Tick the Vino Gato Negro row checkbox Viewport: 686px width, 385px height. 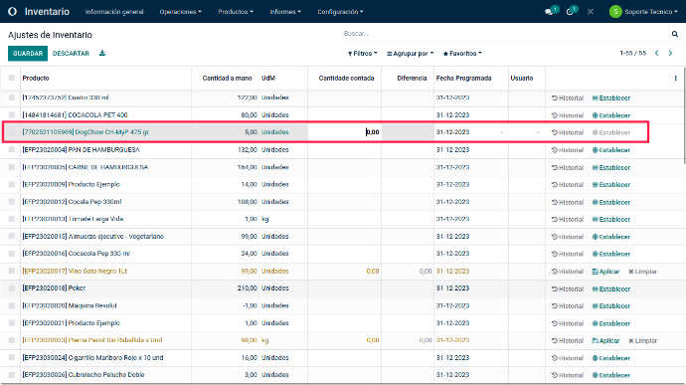[x=11, y=271]
